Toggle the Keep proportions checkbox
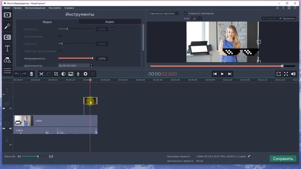 point(185,13)
